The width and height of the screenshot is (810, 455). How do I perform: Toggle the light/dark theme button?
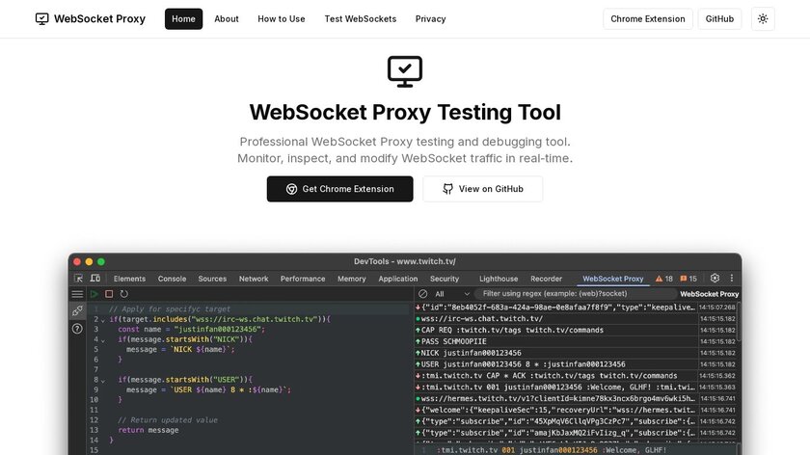(x=763, y=19)
